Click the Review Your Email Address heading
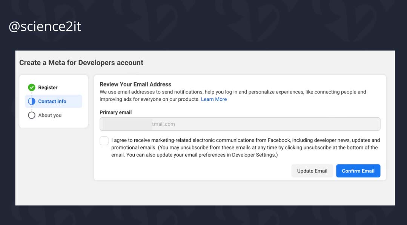 click(x=135, y=84)
